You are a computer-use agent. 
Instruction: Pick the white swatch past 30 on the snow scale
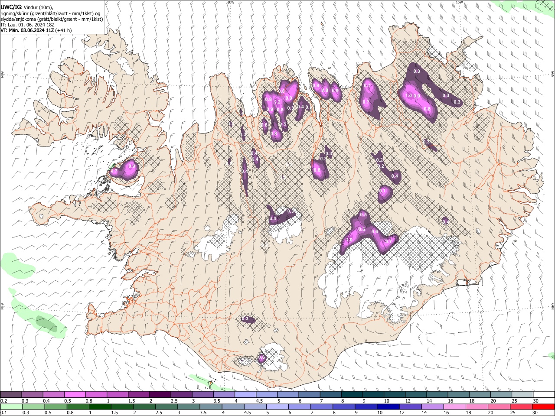coord(544,395)
